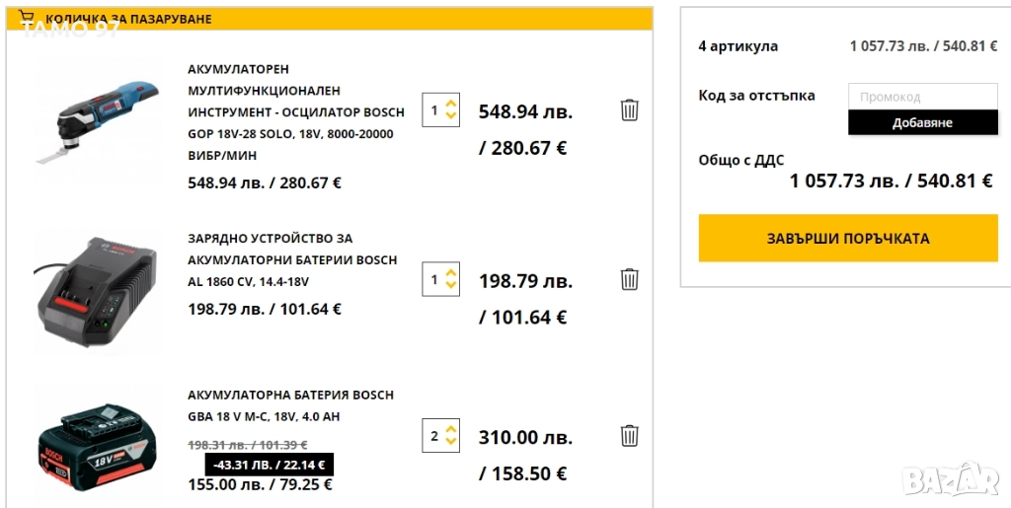Viewport: 1011px width, 508px height.
Task: Click the Bosch charger product image
Action: (96, 291)
